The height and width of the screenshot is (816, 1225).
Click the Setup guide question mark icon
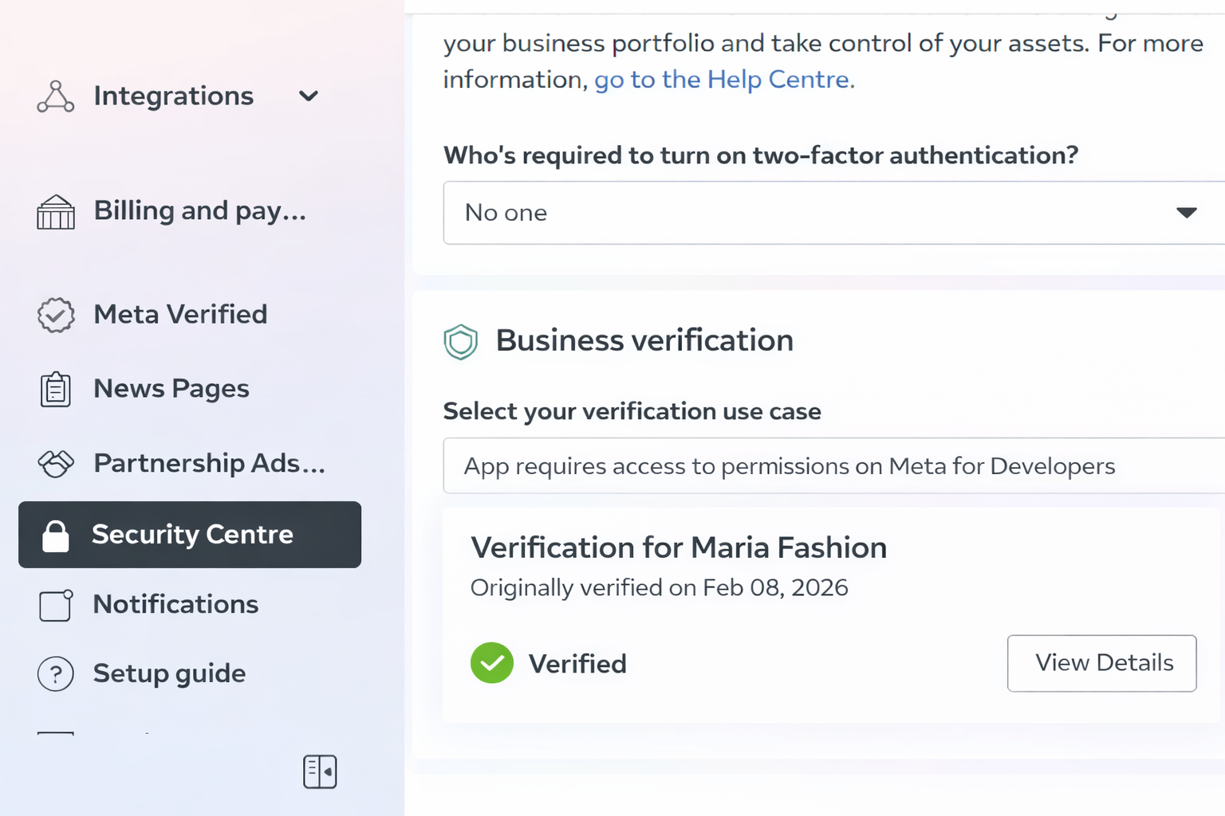click(x=56, y=674)
